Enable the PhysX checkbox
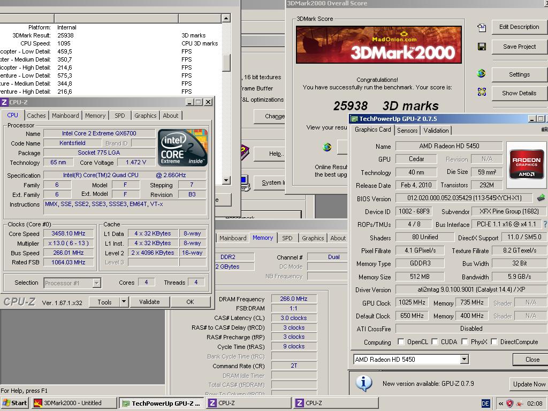Screen dimensions: 548x411 [465, 341]
